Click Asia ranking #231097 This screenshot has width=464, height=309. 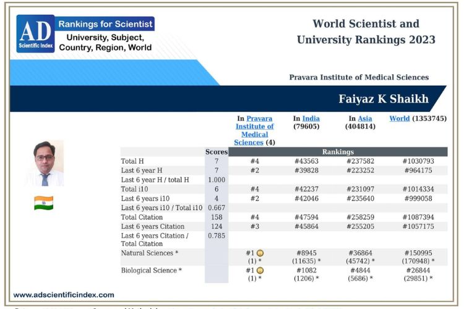pyautogui.click(x=361, y=189)
